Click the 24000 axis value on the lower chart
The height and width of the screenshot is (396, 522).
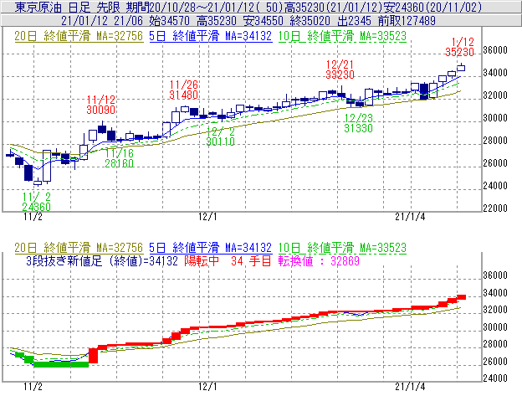pyautogui.click(x=495, y=378)
